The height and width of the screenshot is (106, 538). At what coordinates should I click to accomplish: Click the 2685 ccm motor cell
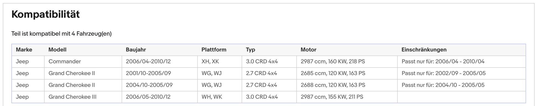click(347, 73)
